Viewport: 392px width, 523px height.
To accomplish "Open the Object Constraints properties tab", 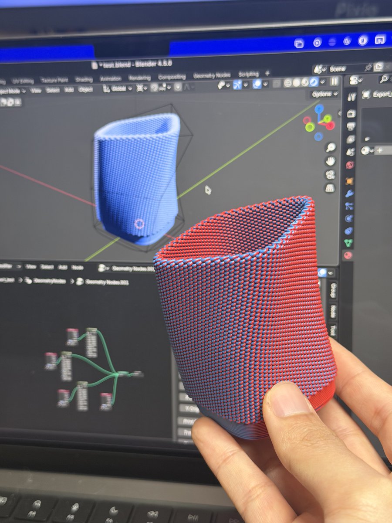I will point(348,231).
